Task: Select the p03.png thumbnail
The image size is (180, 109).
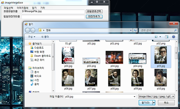Action: pyautogui.click(x=91, y=61)
